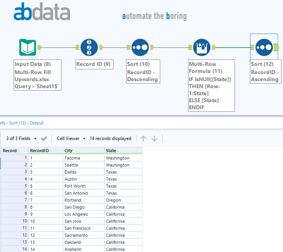283x252 pixels.
Task: Open the Cell Viewer dropdown
Action: point(71,138)
